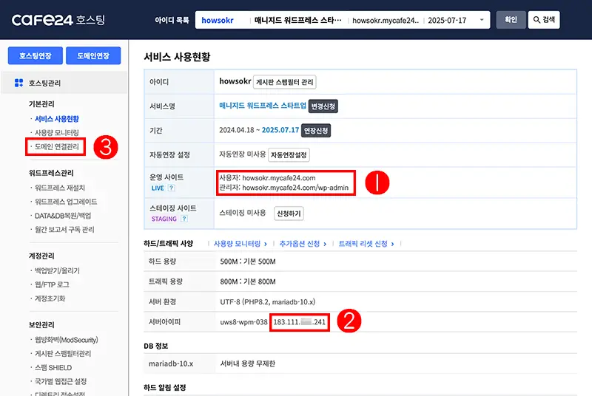Click 사용자: howsokr.mycafe24.com site address
This screenshot has height=396, width=592.
267,178
